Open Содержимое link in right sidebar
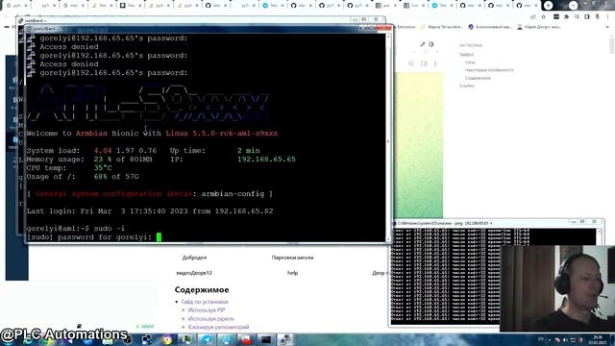This screenshot has width=615, height=346. coord(478,78)
